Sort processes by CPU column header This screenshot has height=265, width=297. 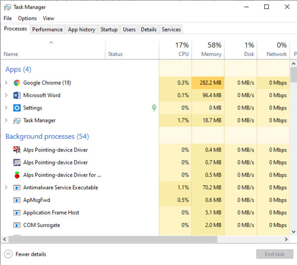tap(175, 50)
